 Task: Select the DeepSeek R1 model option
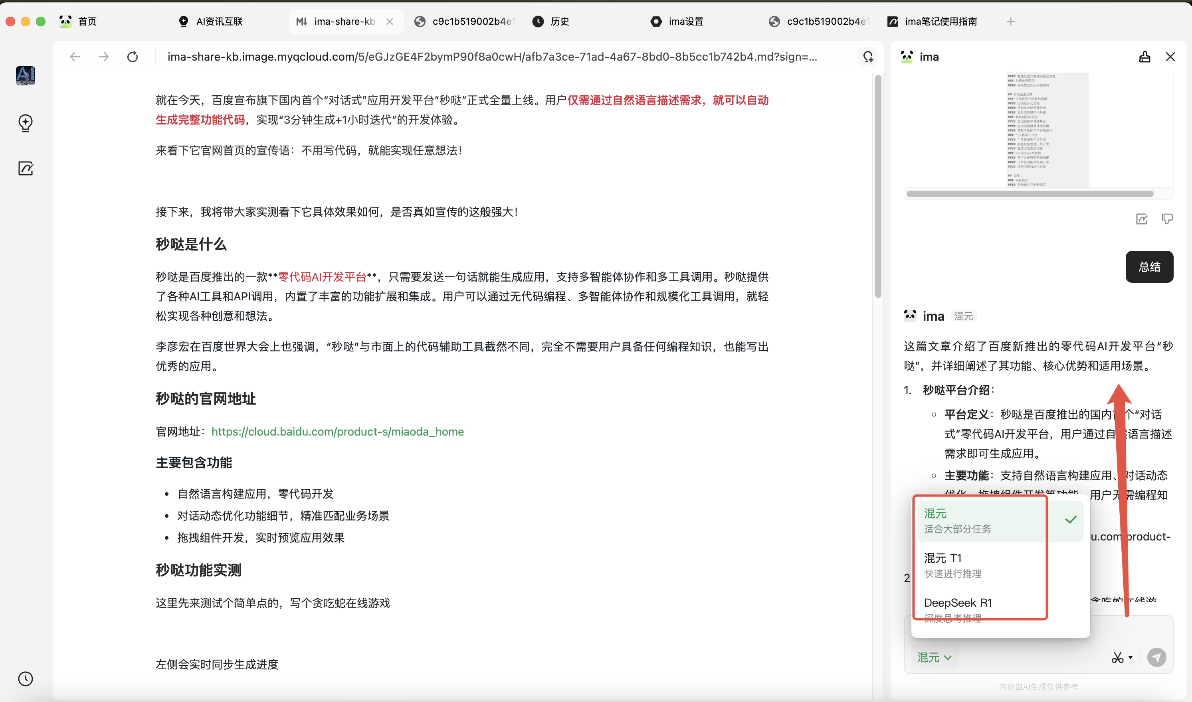click(x=1000, y=610)
